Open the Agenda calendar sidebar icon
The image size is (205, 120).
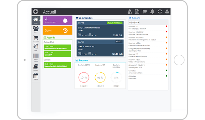36,76
